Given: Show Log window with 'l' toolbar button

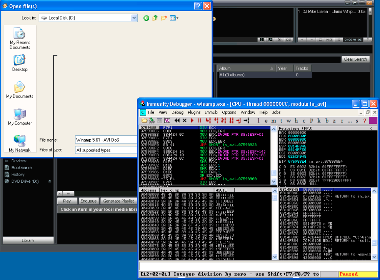Looking at the screenshot, I should click(258, 120).
